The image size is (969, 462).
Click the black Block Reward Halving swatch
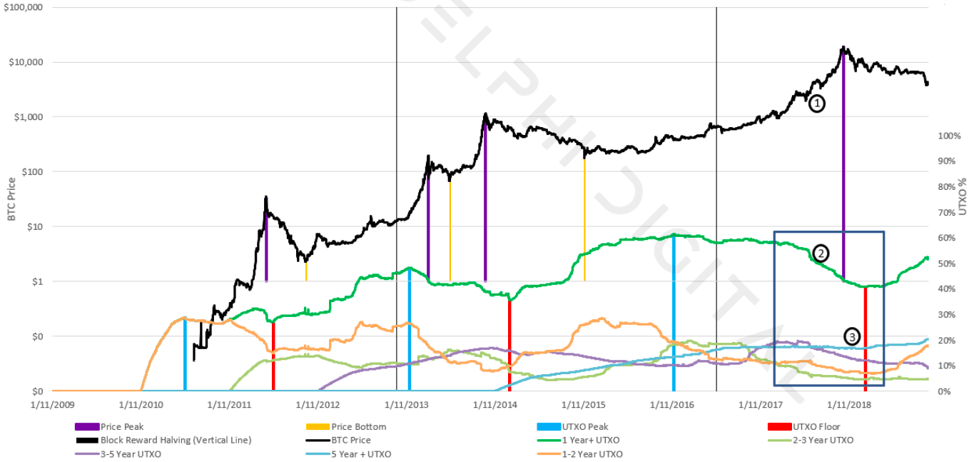[x=87, y=441]
